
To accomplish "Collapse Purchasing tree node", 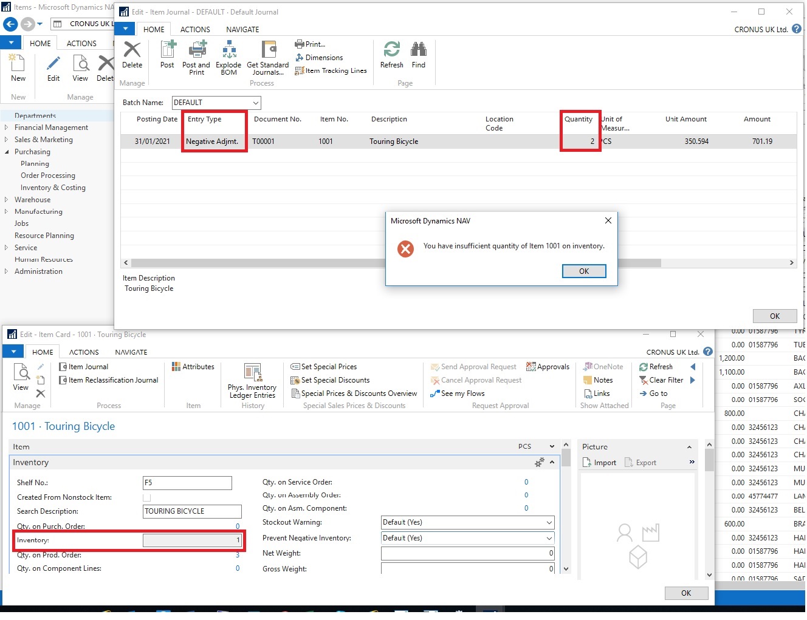I will pyautogui.click(x=6, y=152).
